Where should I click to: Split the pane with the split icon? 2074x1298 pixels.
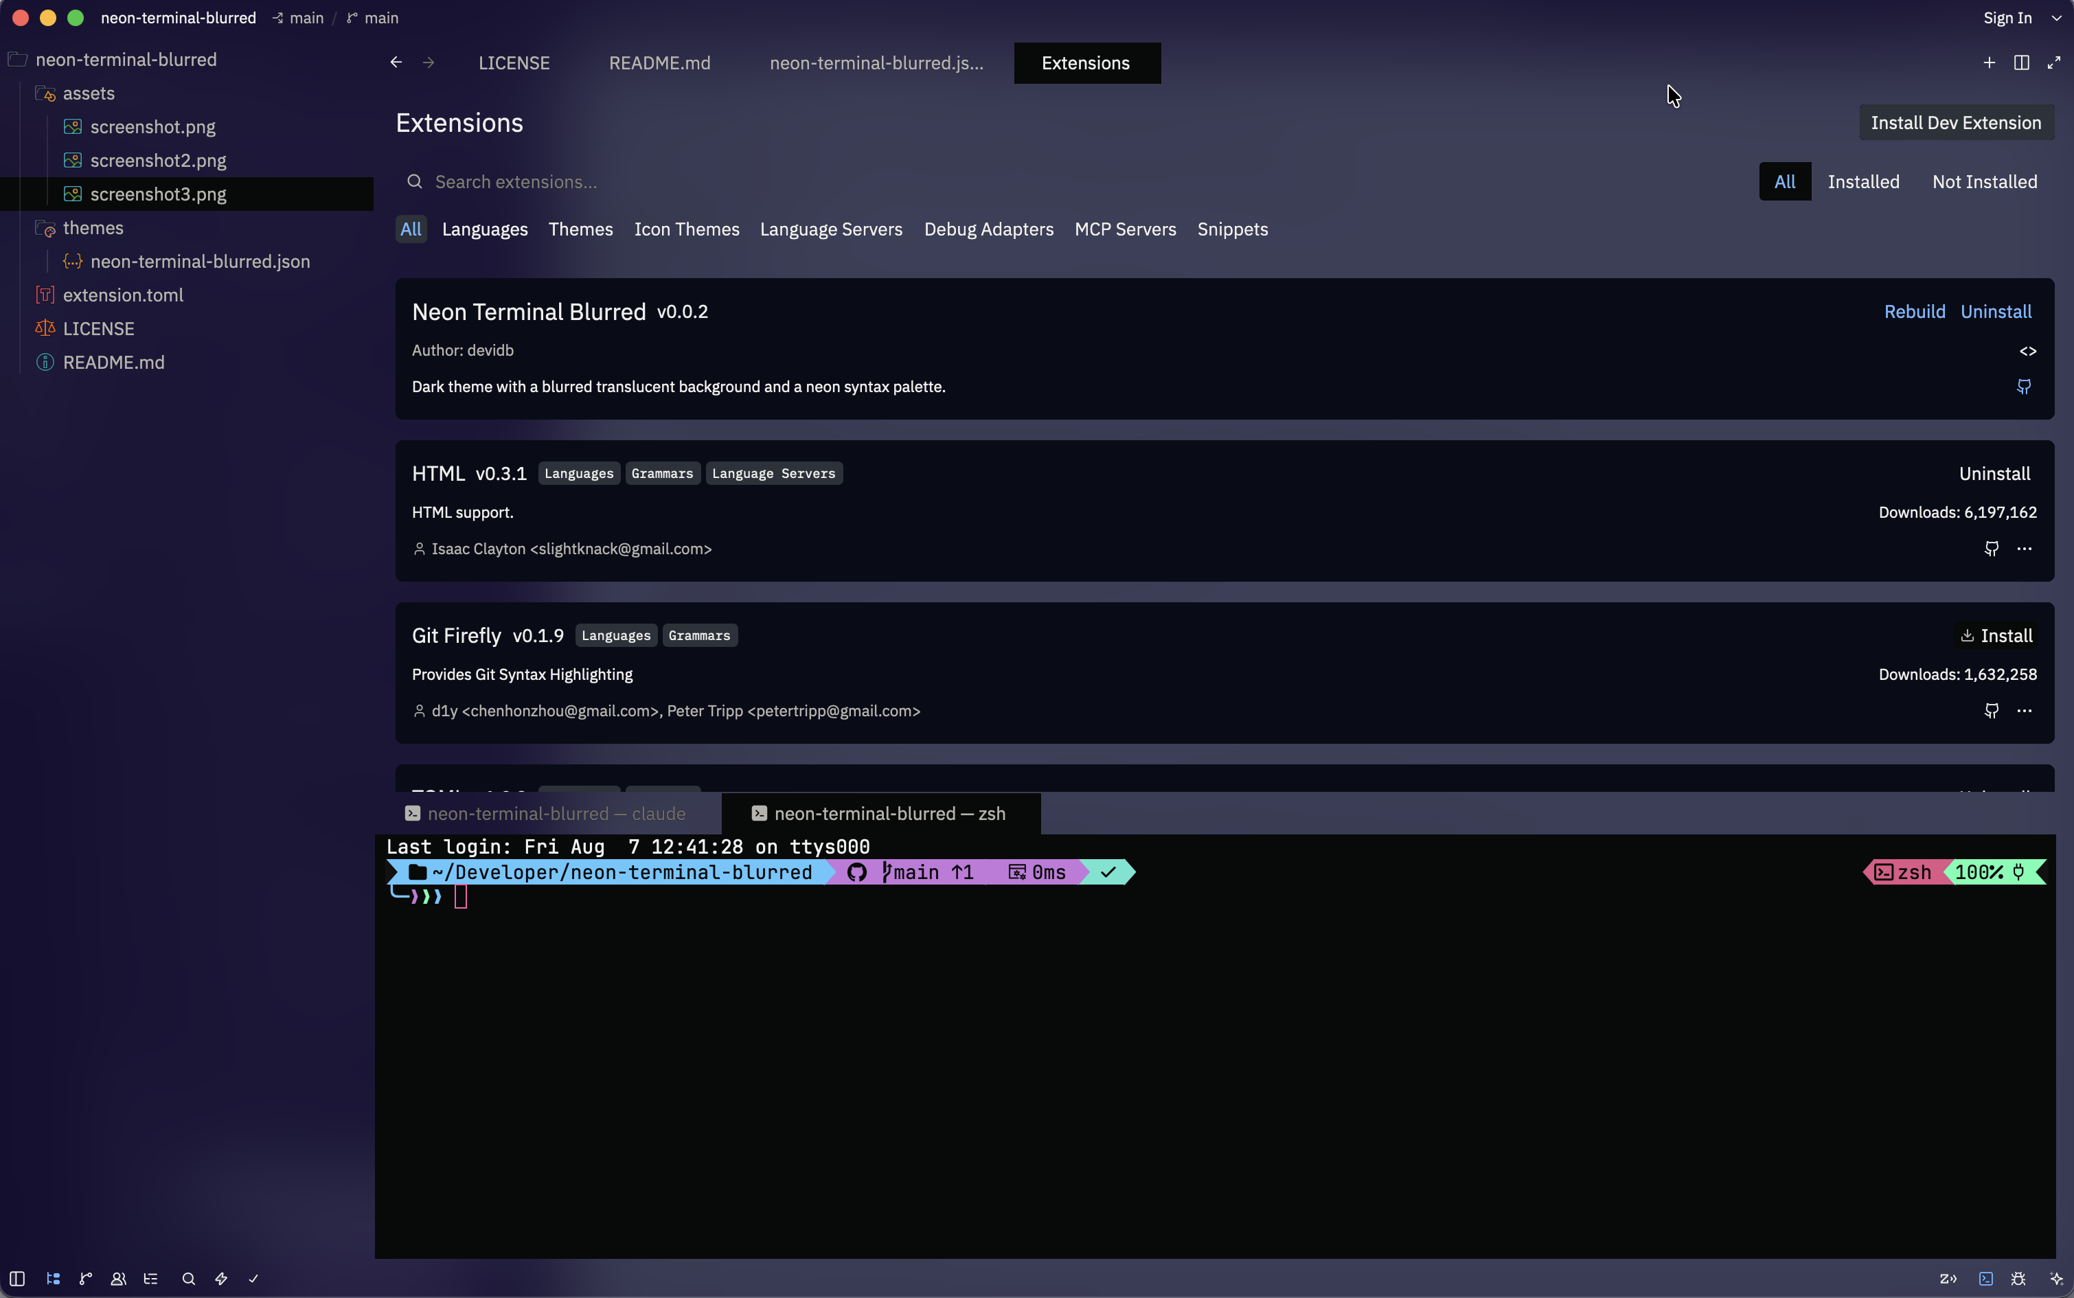(x=2022, y=62)
